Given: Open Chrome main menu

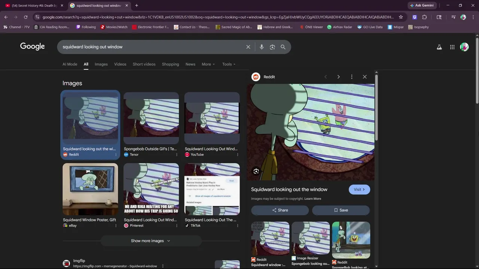Looking at the screenshot, I should 473,17.
